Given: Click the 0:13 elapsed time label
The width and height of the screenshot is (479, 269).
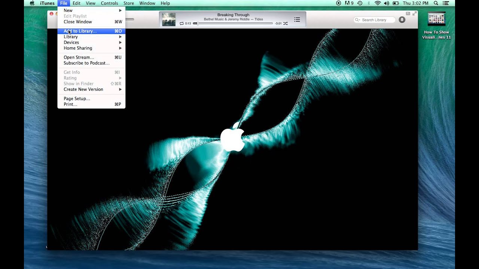Looking at the screenshot, I should (188, 24).
